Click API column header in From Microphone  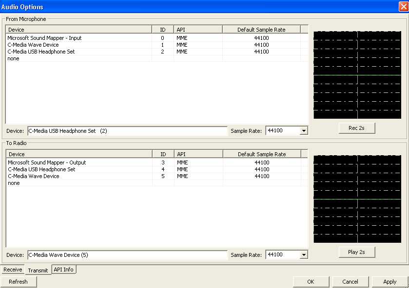(198, 30)
